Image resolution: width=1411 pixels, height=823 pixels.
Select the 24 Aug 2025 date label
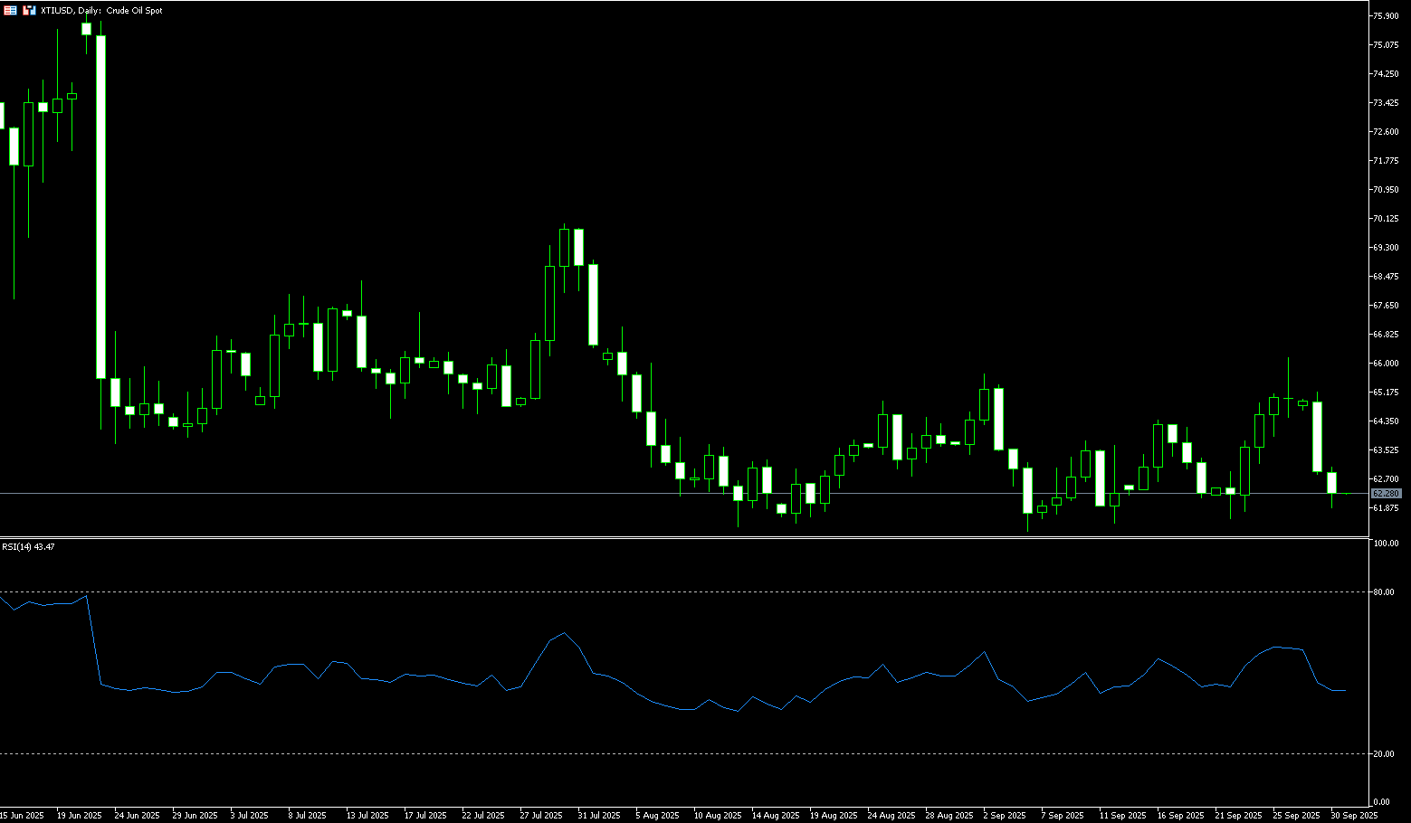point(890,816)
